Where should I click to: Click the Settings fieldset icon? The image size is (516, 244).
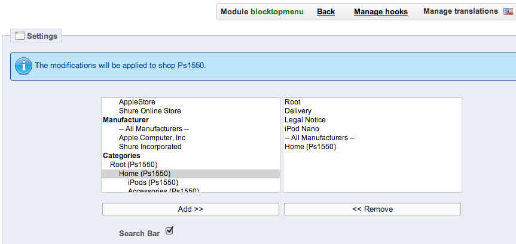(x=20, y=36)
